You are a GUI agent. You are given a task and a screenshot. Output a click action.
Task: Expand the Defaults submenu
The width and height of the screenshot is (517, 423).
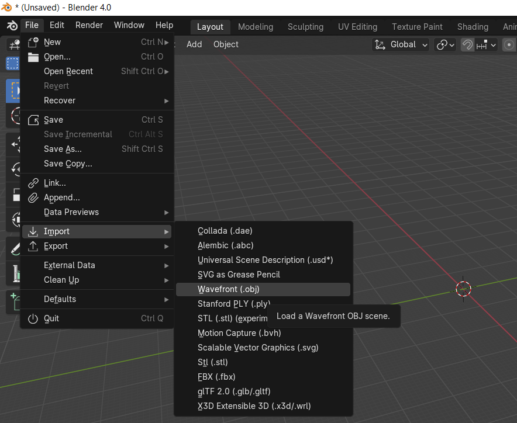coord(97,299)
